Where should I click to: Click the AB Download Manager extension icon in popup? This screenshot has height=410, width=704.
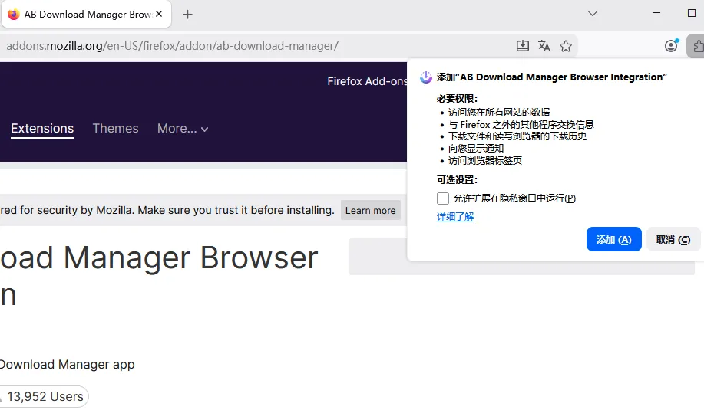(x=425, y=77)
